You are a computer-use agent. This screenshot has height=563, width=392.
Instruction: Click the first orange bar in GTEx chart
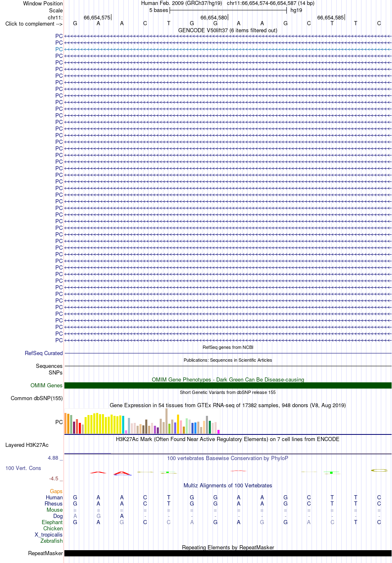(x=65, y=423)
